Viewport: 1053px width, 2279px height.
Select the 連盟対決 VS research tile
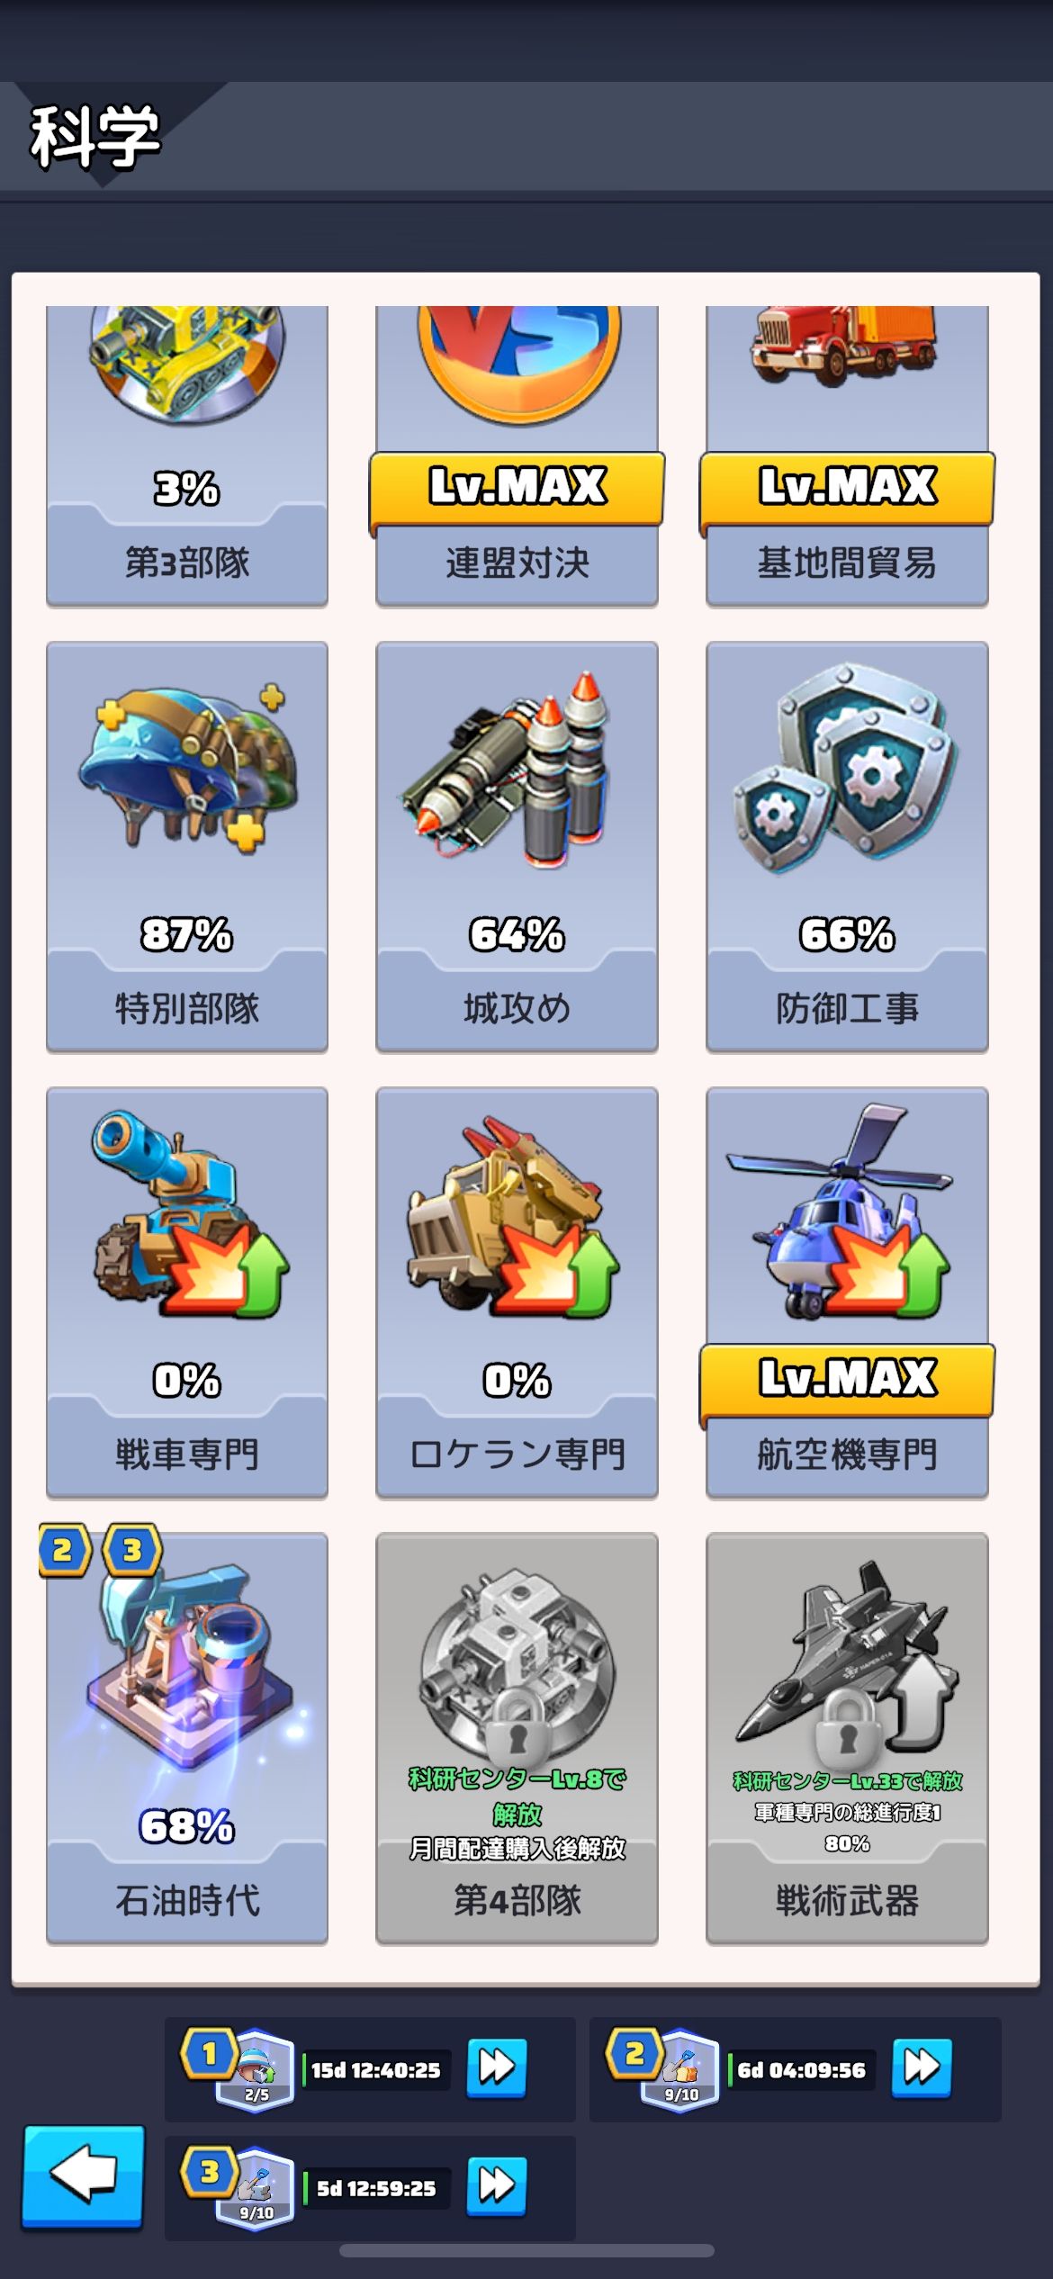[x=517, y=456]
